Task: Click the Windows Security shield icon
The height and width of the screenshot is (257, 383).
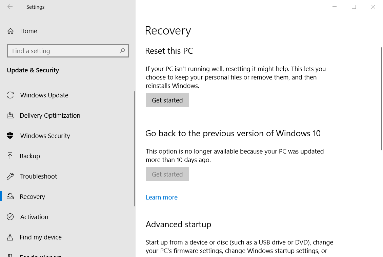Action: coord(10,136)
